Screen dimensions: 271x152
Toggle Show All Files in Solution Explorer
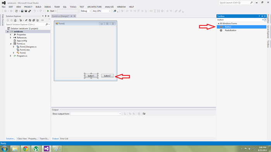coord(38,20)
